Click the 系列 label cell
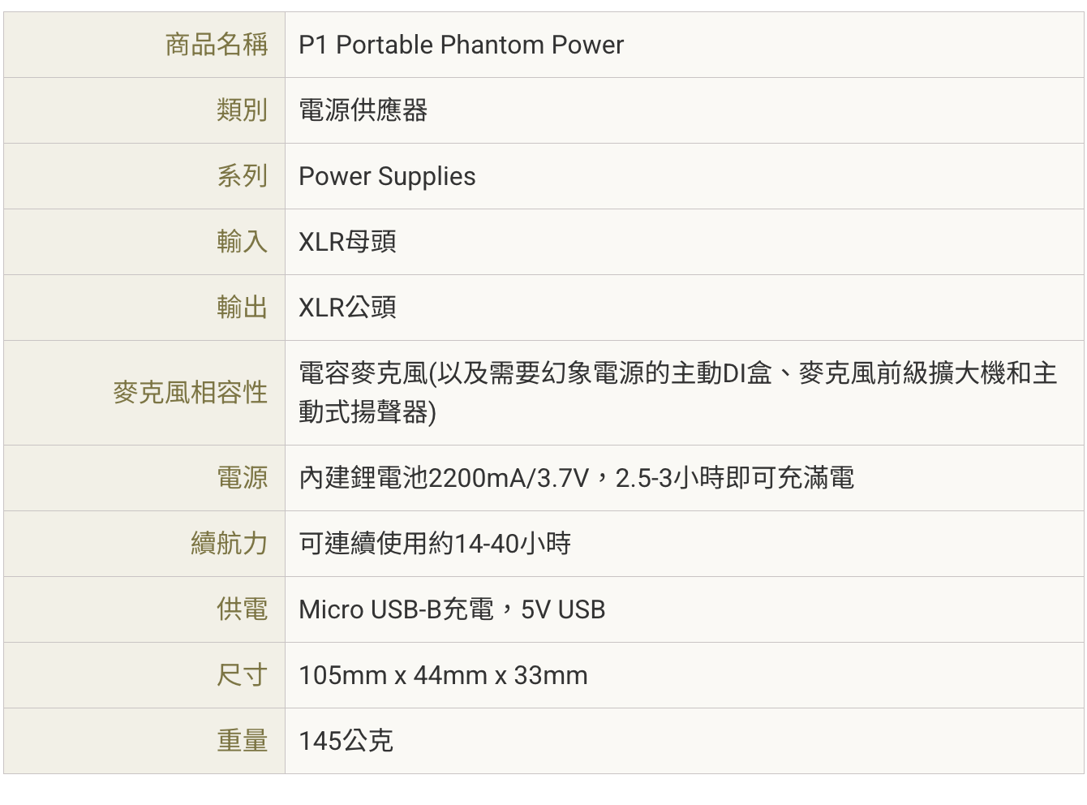1087x805 pixels. (x=242, y=176)
